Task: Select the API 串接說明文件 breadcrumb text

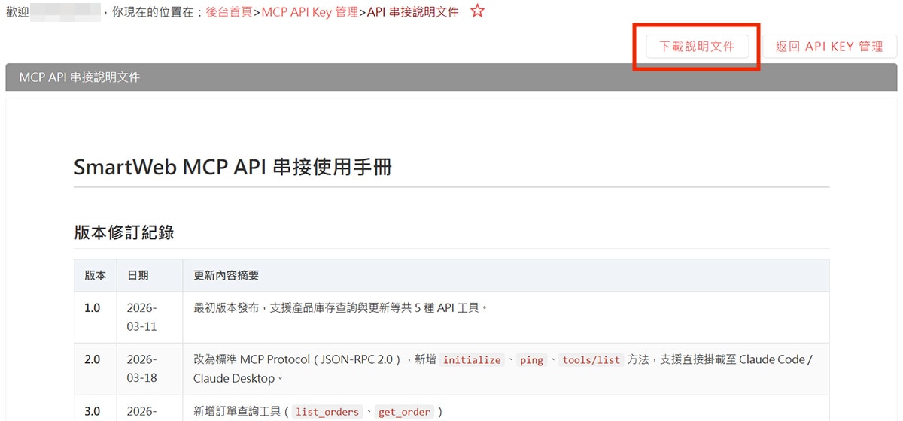Action: click(412, 13)
